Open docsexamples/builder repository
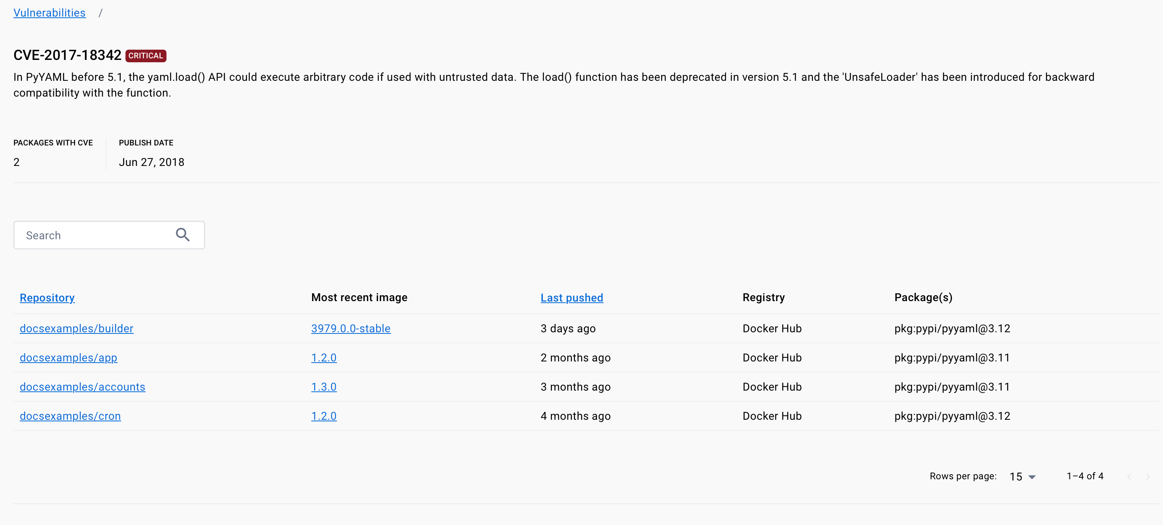1163x525 pixels. 76,328
